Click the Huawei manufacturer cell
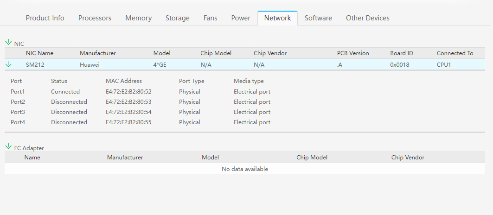 tap(90, 65)
